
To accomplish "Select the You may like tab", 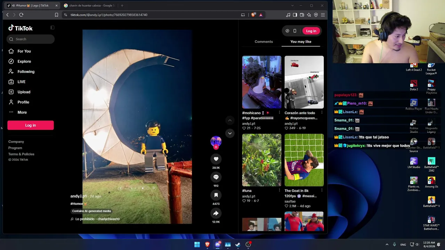I will pyautogui.click(x=301, y=42).
